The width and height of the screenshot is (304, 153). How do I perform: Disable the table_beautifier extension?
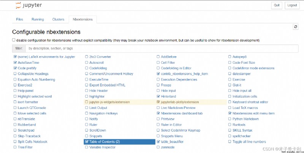coord(158,142)
